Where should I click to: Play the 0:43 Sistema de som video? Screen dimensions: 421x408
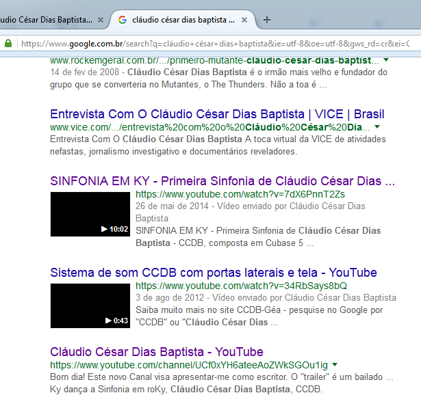(90, 305)
